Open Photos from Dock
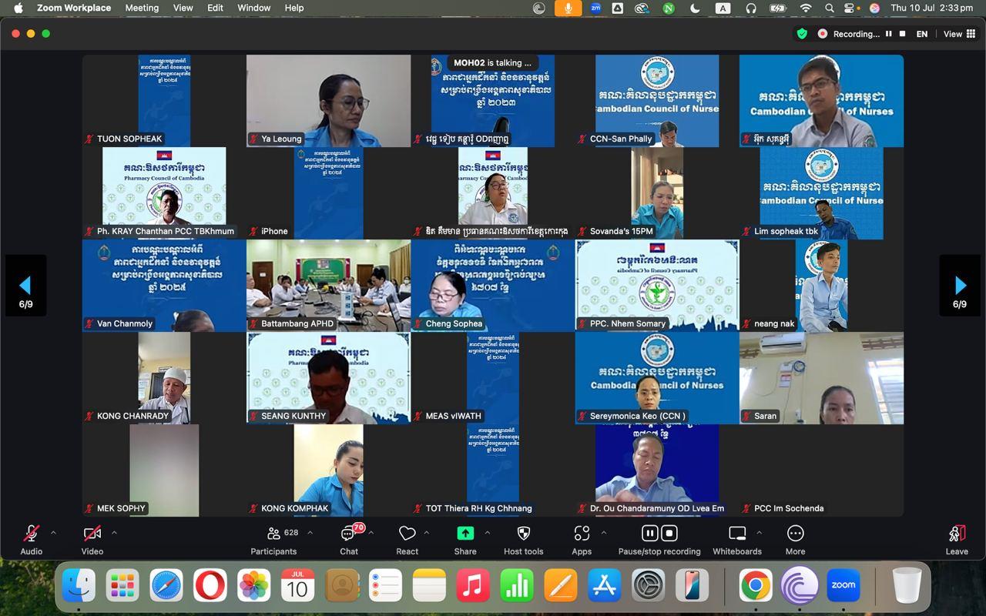The image size is (986, 616). (253, 586)
